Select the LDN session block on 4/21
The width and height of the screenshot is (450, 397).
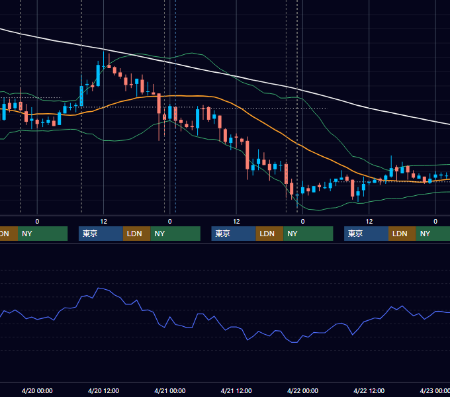(x=269, y=234)
